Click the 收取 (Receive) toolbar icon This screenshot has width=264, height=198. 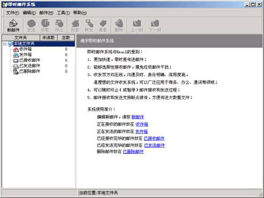coord(45,26)
